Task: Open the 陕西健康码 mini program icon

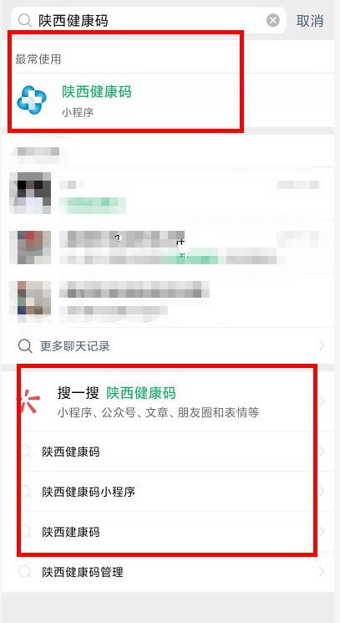Action: [x=32, y=100]
